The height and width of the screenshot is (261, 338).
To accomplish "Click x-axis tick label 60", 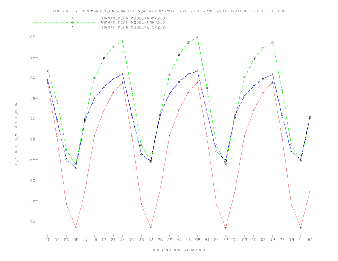I will point(235,240).
